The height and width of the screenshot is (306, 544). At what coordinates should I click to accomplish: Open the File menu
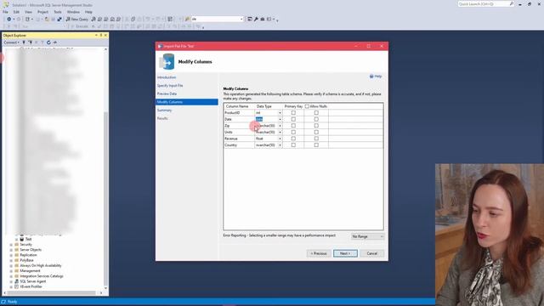click(5, 12)
